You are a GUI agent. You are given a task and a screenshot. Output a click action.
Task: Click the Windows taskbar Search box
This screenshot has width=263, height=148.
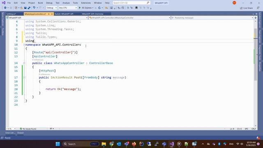[x=81, y=144]
